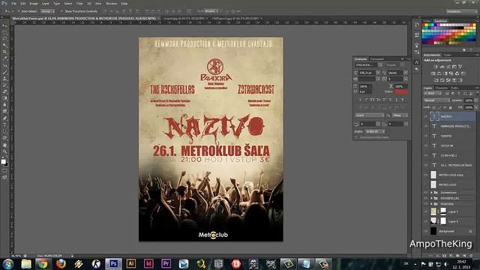
Task: Open the anti-aliasing Sharp dropdown
Action: click(x=400, y=115)
